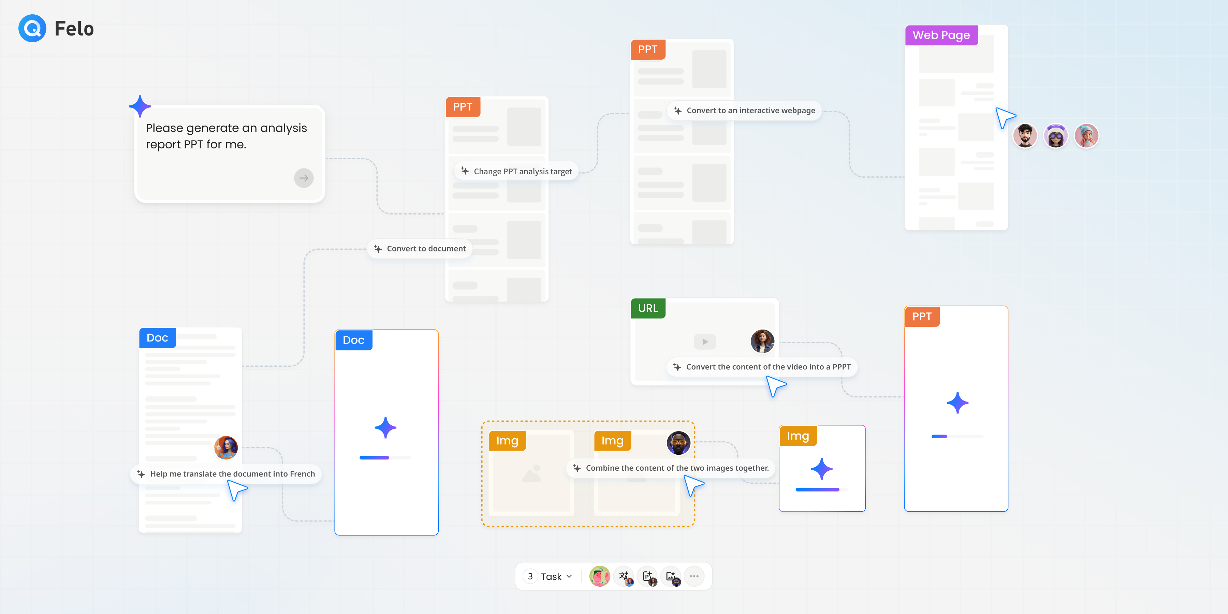Click the Felo logo icon
This screenshot has width=1228, height=614.
32,29
